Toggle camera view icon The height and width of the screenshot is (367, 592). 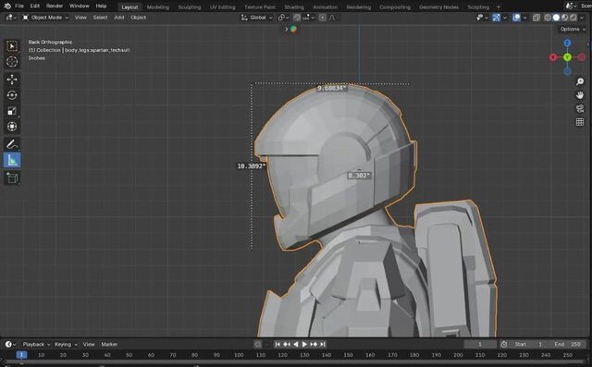580,109
